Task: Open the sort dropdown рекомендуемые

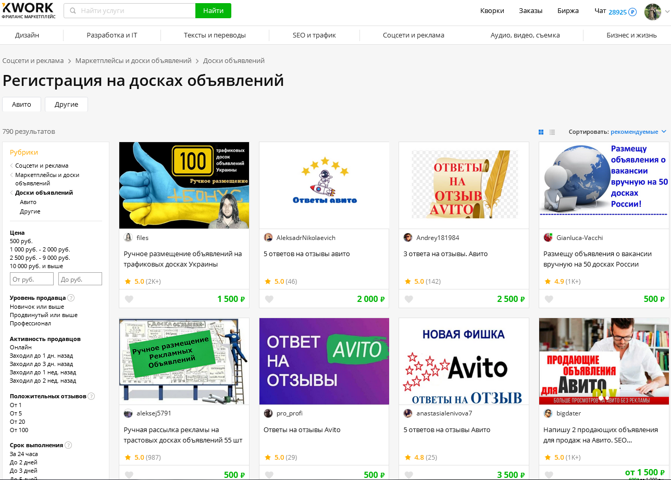Action: click(x=638, y=132)
